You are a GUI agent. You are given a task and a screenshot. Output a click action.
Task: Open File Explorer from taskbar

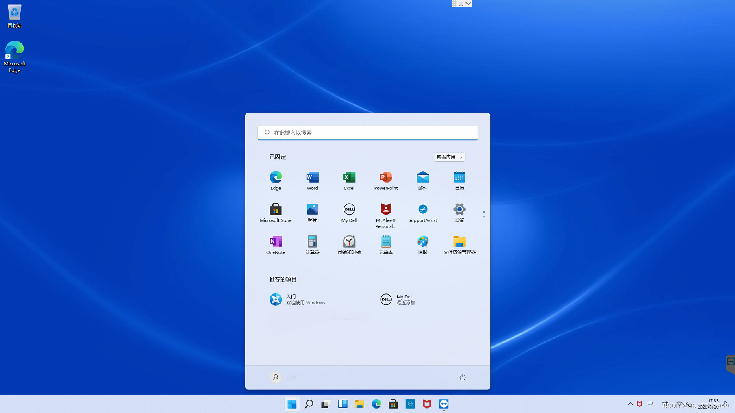point(359,404)
